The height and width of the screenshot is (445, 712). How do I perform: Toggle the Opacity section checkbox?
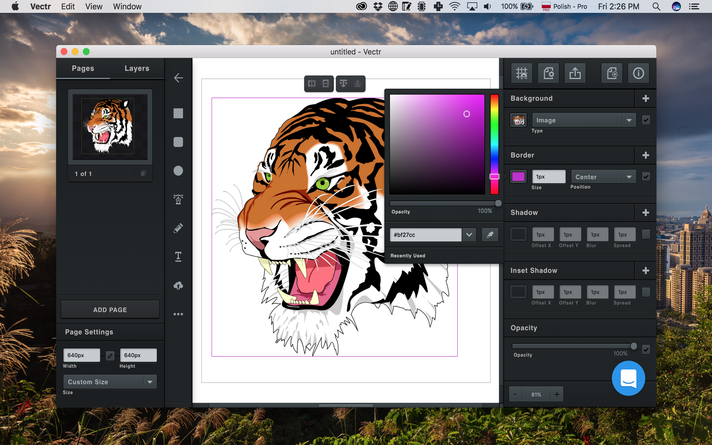[646, 350]
